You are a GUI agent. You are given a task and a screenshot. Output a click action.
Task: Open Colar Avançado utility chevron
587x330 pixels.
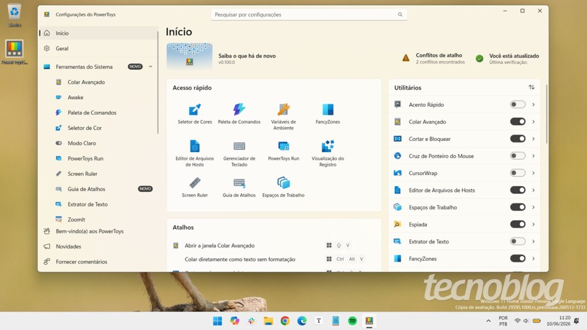click(x=533, y=122)
